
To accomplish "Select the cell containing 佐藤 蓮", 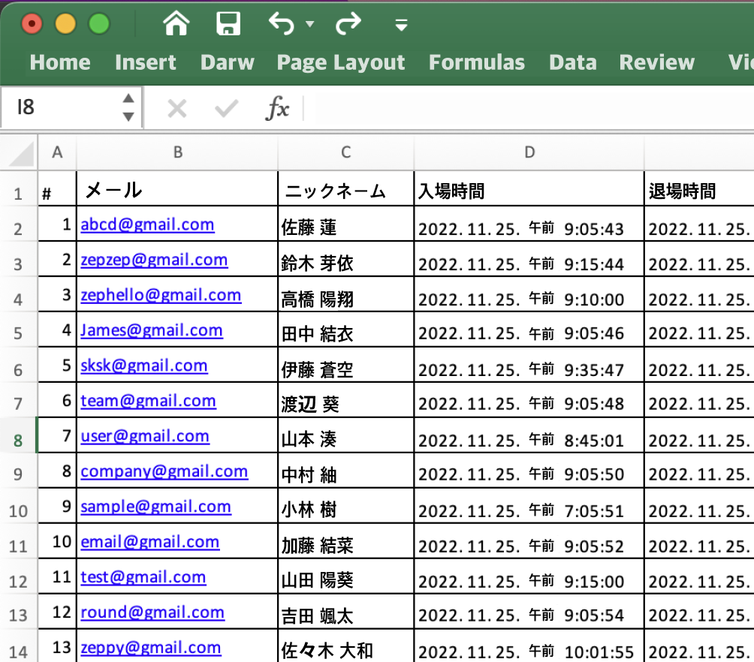I will click(x=345, y=224).
